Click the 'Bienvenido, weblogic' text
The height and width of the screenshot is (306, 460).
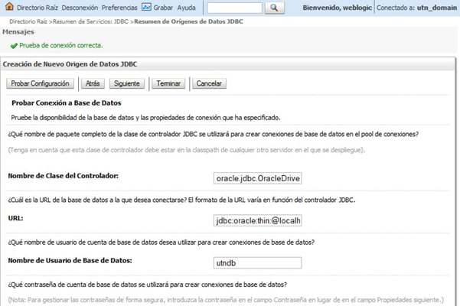[337, 8]
